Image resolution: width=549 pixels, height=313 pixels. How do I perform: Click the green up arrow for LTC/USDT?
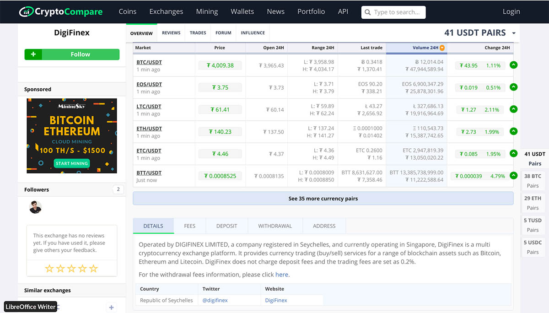513,109
